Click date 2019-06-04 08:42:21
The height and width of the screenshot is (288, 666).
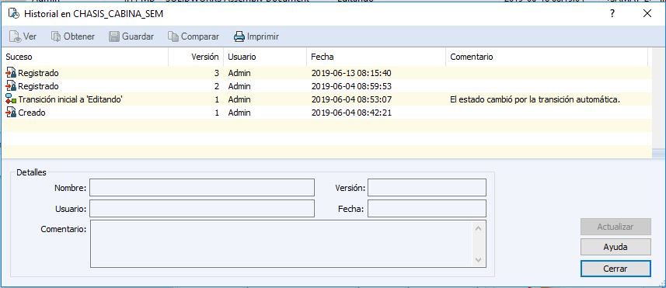(x=351, y=113)
